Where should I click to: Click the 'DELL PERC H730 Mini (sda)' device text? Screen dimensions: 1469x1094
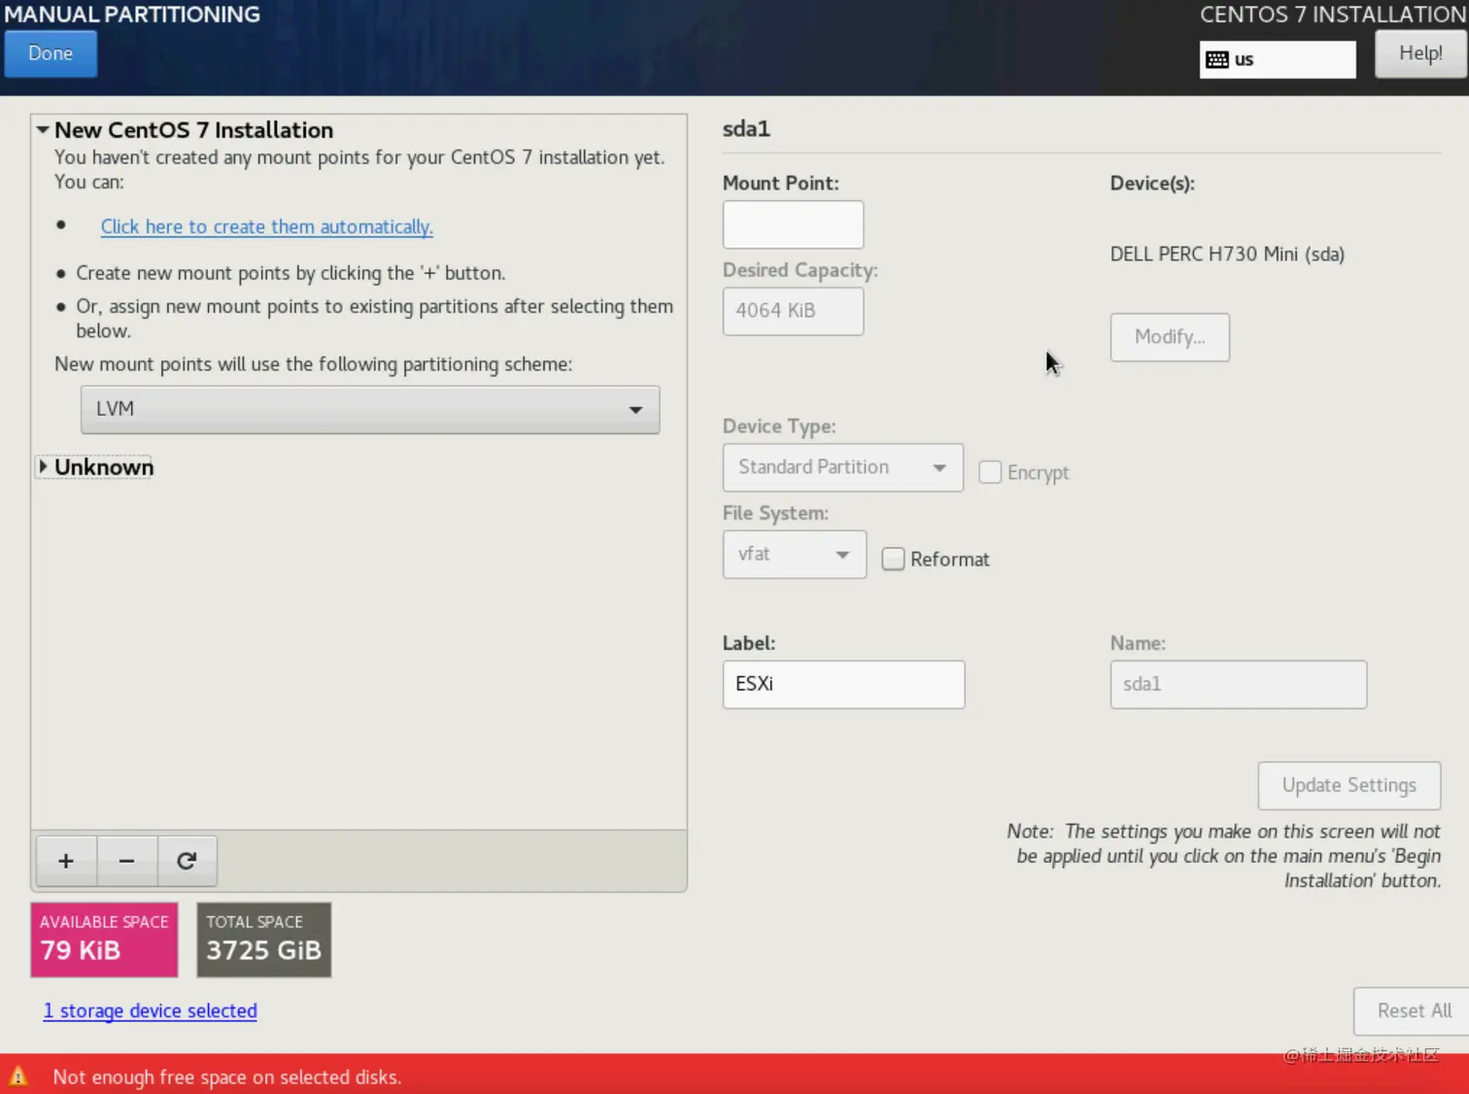tap(1227, 255)
